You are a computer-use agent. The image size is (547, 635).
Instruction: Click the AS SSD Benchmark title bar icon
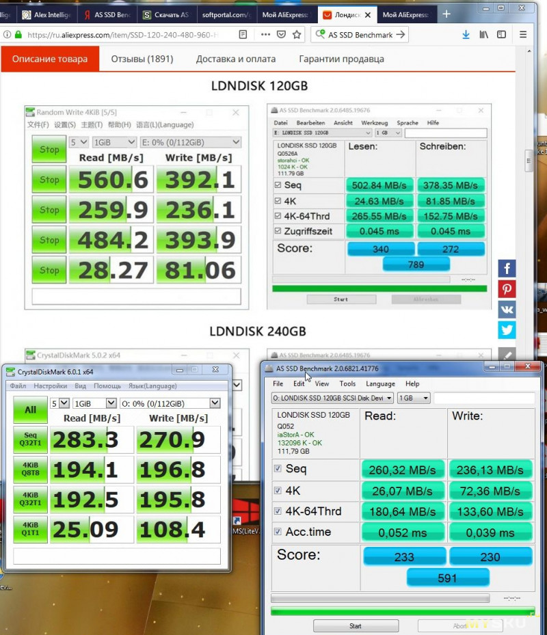click(269, 368)
